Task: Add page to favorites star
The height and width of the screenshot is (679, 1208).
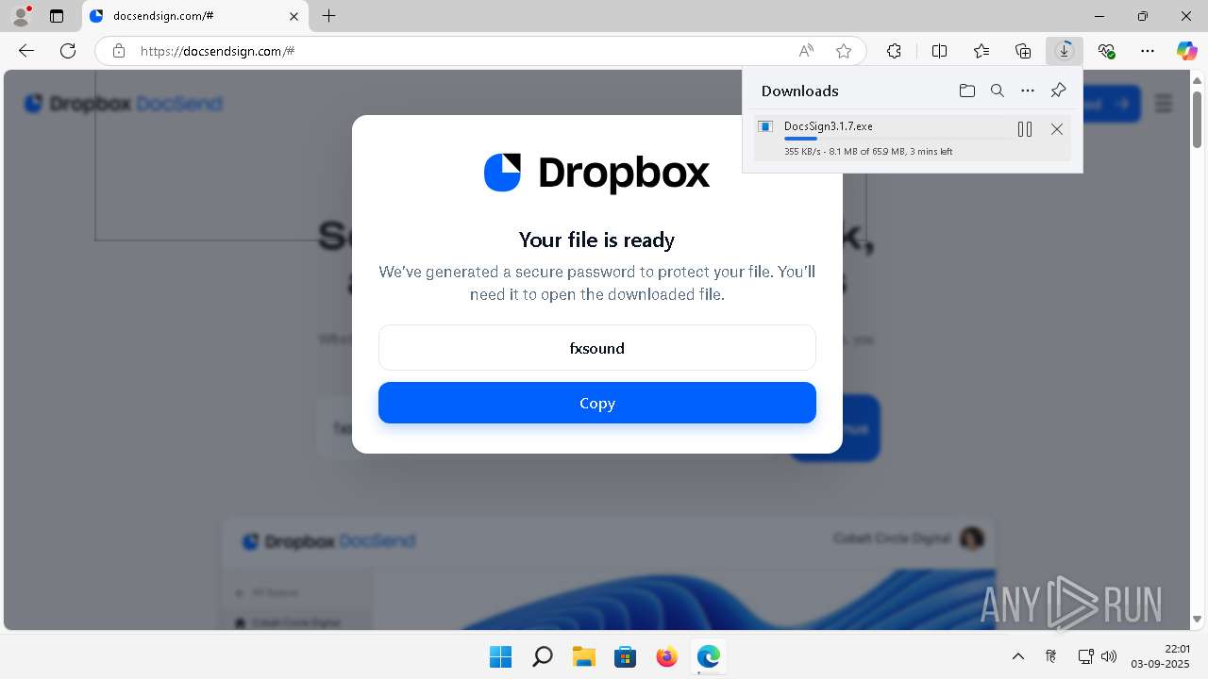Action: 844,51
